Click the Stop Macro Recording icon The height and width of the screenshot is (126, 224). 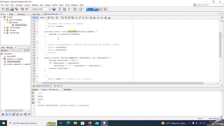(x=101, y=17)
